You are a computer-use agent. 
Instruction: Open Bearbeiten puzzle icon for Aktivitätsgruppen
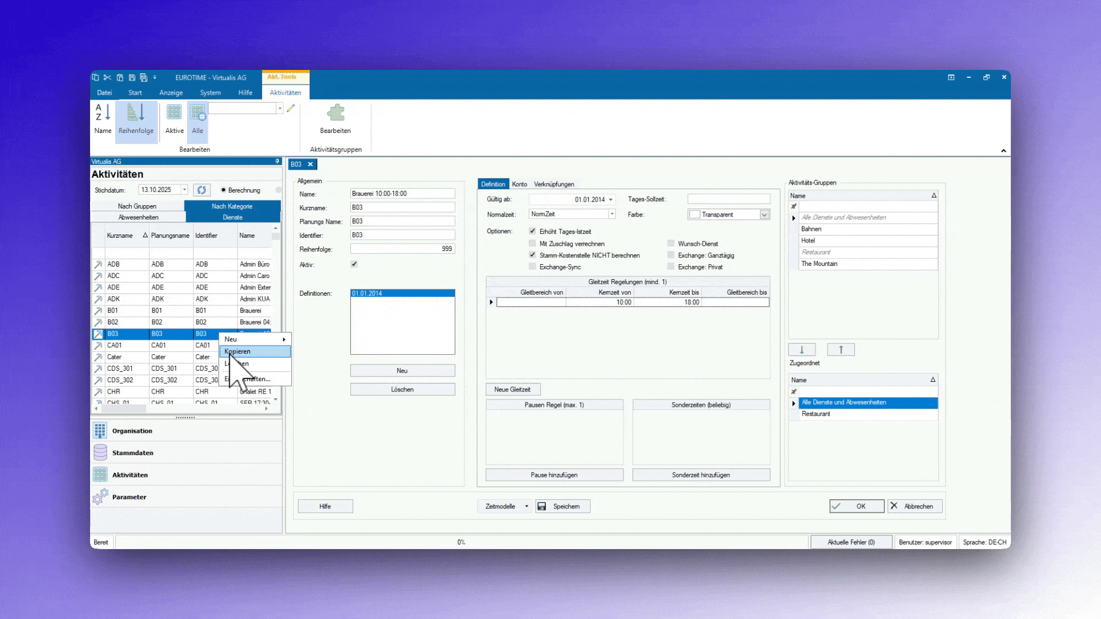coord(335,113)
